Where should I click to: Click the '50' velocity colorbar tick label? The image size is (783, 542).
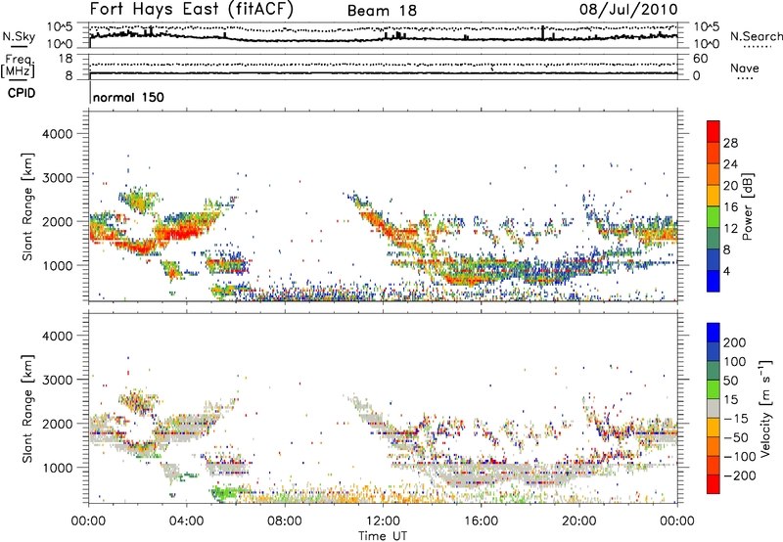pyautogui.click(x=730, y=381)
